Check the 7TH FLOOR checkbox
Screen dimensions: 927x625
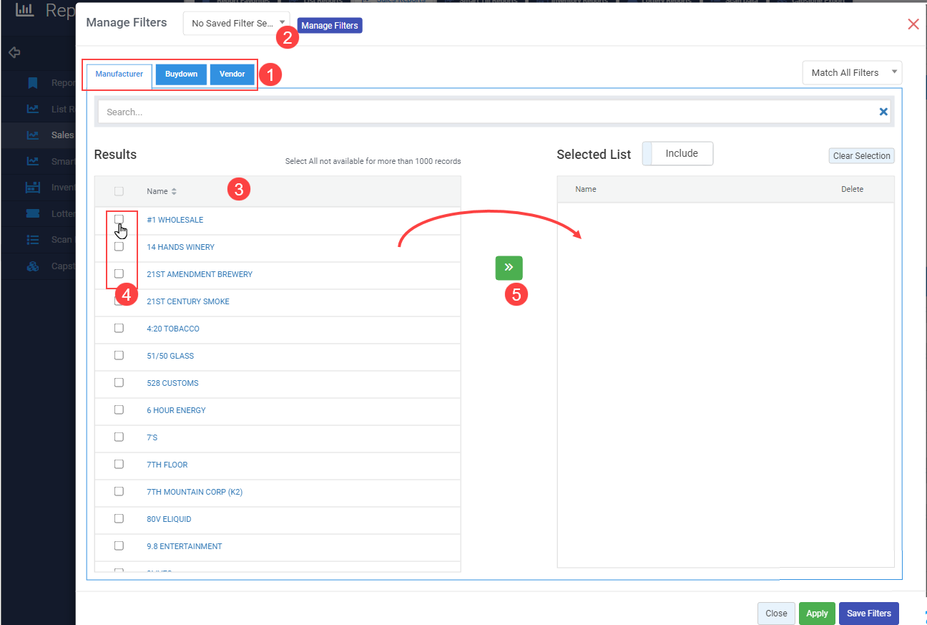[119, 464]
